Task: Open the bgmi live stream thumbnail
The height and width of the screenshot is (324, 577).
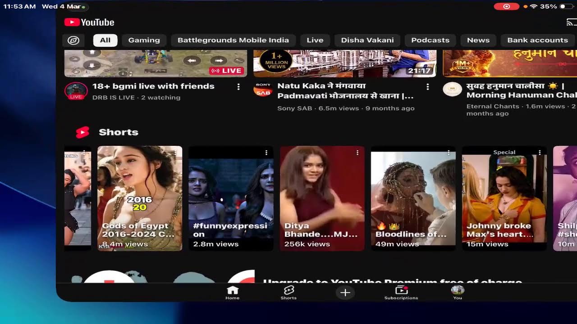Action: click(x=156, y=63)
